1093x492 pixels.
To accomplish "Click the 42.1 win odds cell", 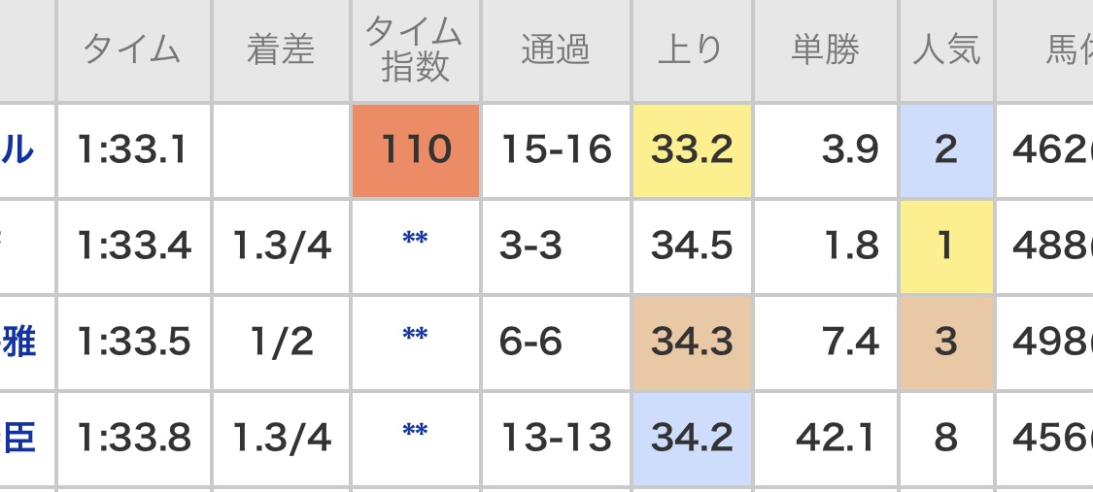I will coord(825,439).
